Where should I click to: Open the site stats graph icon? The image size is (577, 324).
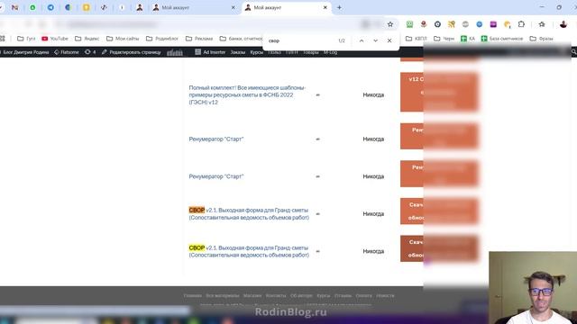click(x=175, y=52)
